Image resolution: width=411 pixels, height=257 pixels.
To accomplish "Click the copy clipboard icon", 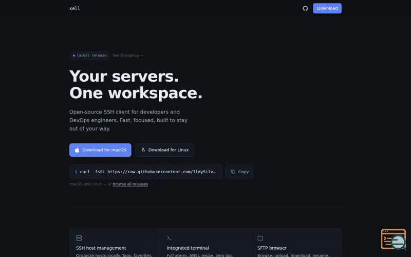I will 233,172.
